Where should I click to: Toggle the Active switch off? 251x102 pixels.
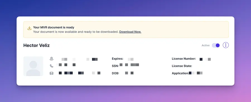[x=216, y=45]
